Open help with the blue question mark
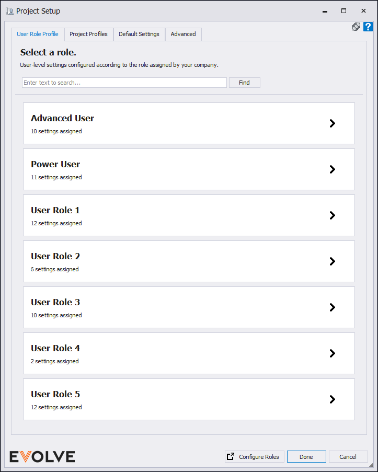378x472 pixels. pyautogui.click(x=368, y=27)
